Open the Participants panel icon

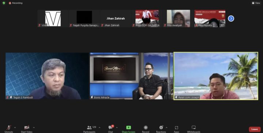[x=89, y=128]
